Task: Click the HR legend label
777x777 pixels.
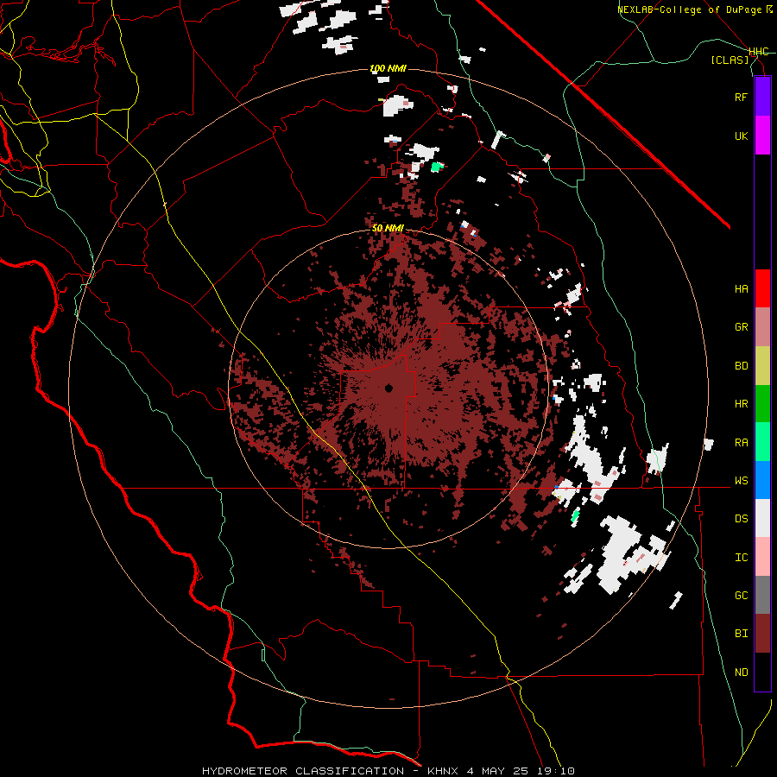Action: pos(741,404)
